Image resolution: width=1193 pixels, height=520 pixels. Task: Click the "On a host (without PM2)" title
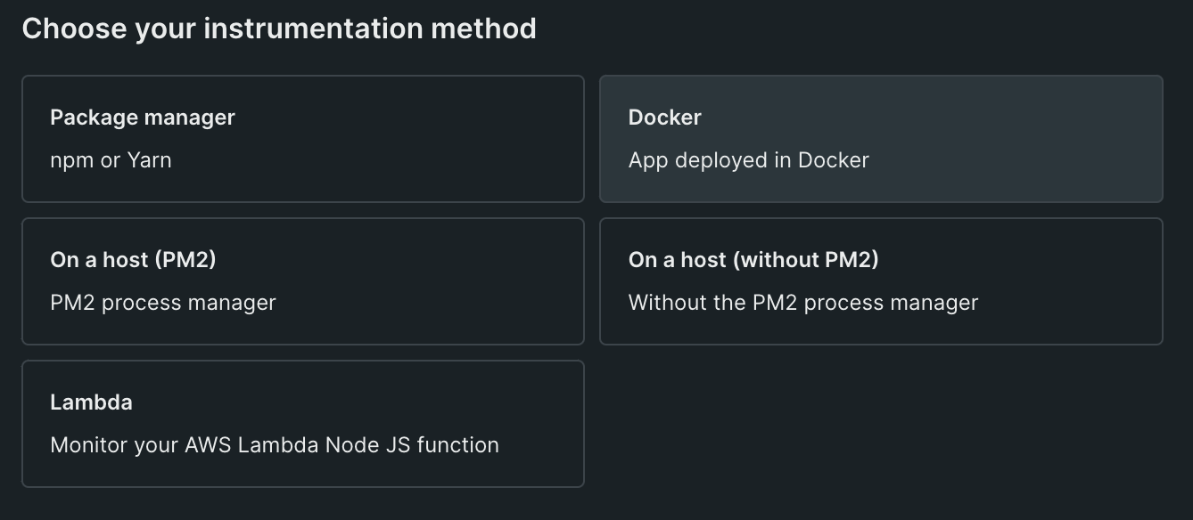click(x=753, y=260)
